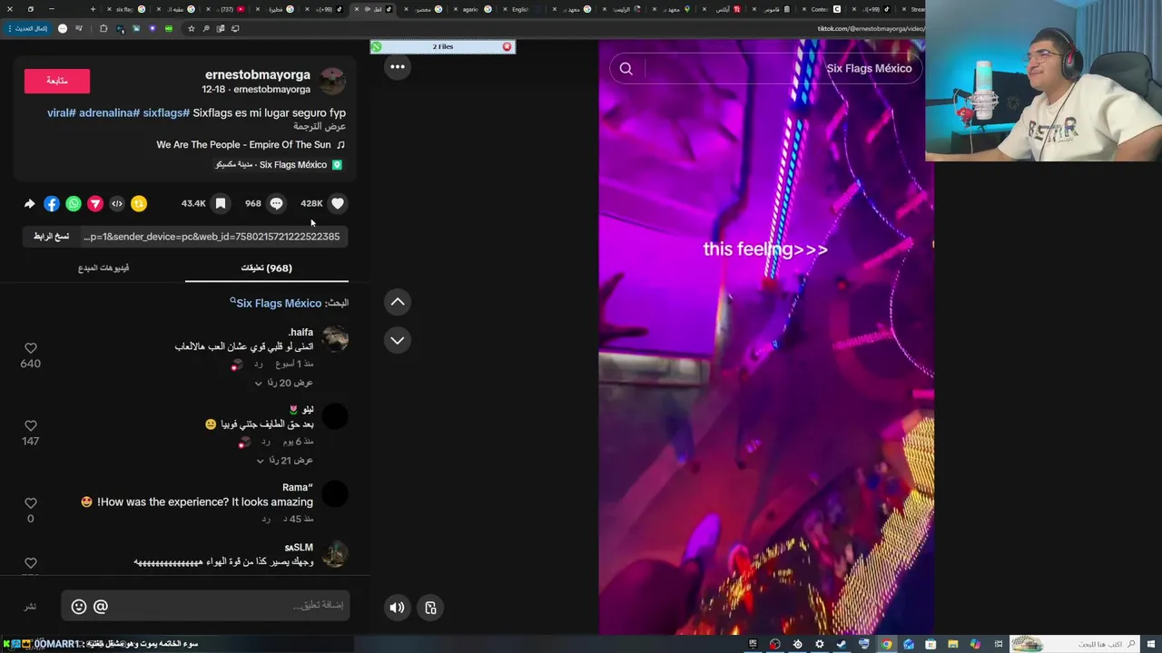
Task: Go to next video with down arrow
Action: pos(398,340)
